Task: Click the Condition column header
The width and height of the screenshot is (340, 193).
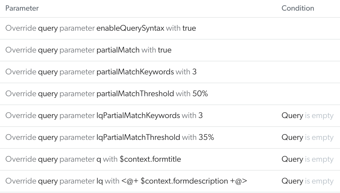Action: 298,8
